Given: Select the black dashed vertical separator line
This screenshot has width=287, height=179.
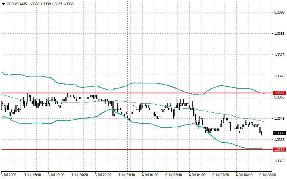Looking at the screenshot, I should pos(128,86).
